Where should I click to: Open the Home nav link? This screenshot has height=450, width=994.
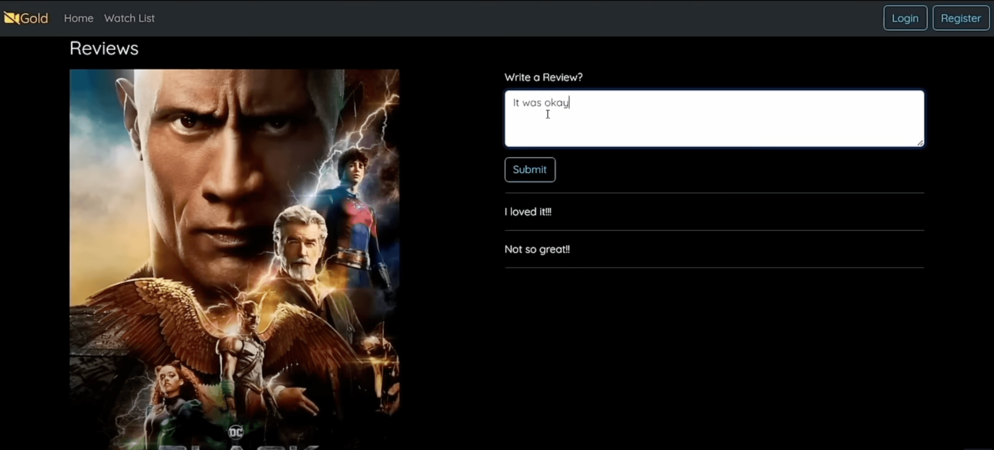[79, 18]
